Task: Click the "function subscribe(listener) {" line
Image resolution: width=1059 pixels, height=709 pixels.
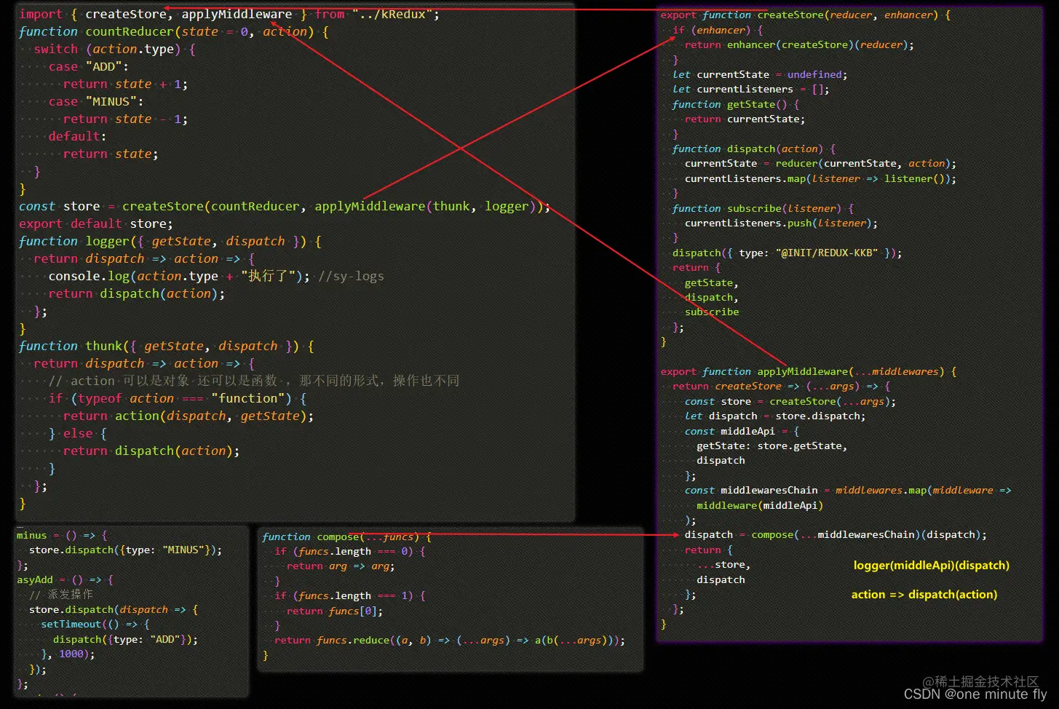Action: (x=763, y=208)
